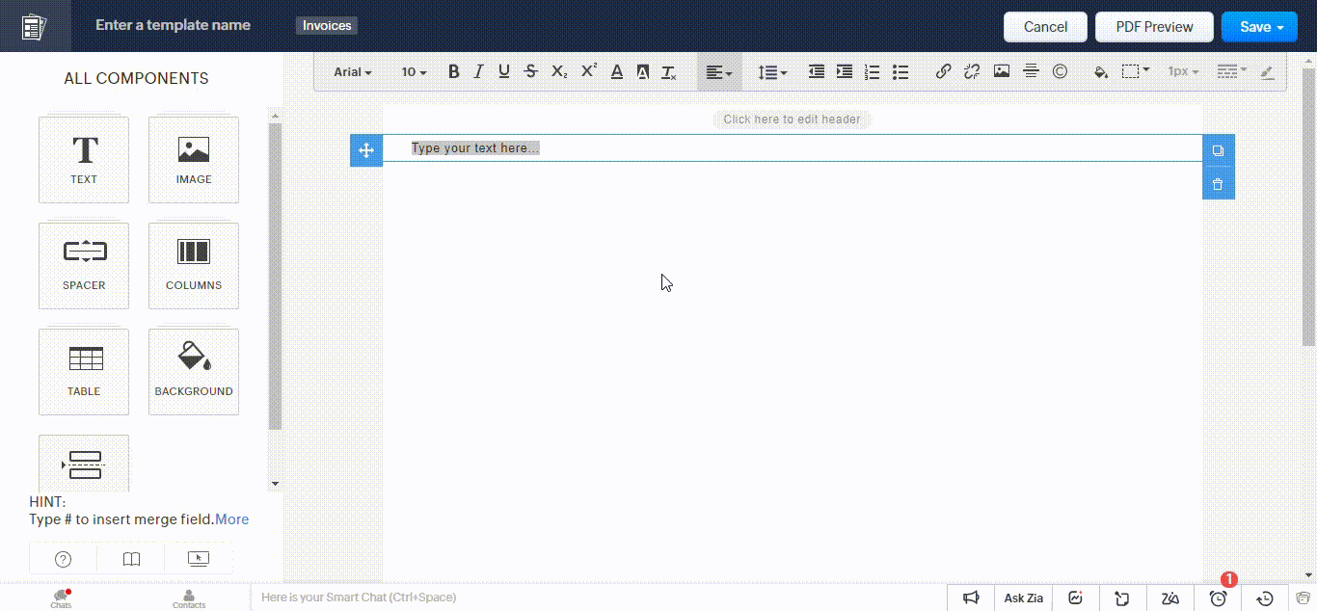
Task: Toggle bold formatting
Action: click(453, 71)
